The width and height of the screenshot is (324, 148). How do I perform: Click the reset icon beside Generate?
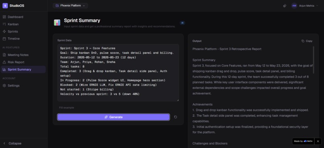pos(175,117)
